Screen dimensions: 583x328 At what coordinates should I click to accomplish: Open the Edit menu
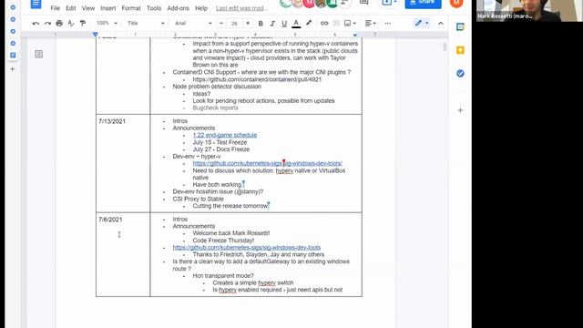tap(71, 8)
